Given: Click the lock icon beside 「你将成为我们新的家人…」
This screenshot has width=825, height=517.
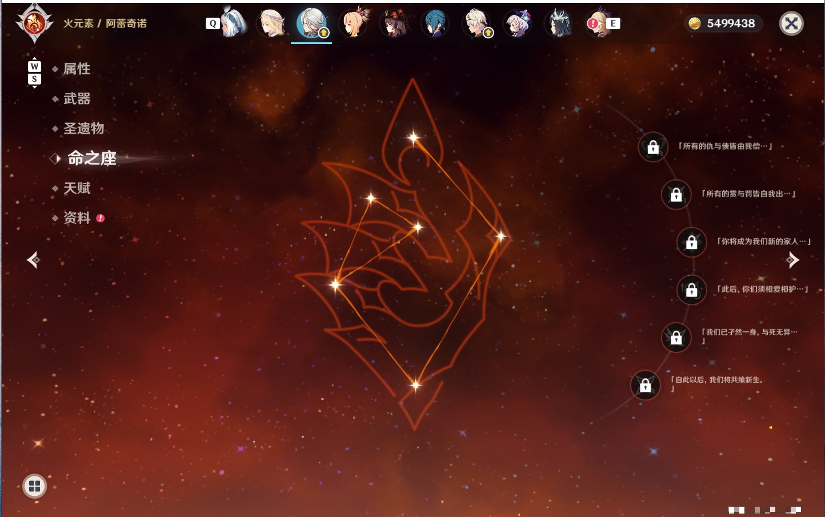Looking at the screenshot, I should [x=691, y=242].
